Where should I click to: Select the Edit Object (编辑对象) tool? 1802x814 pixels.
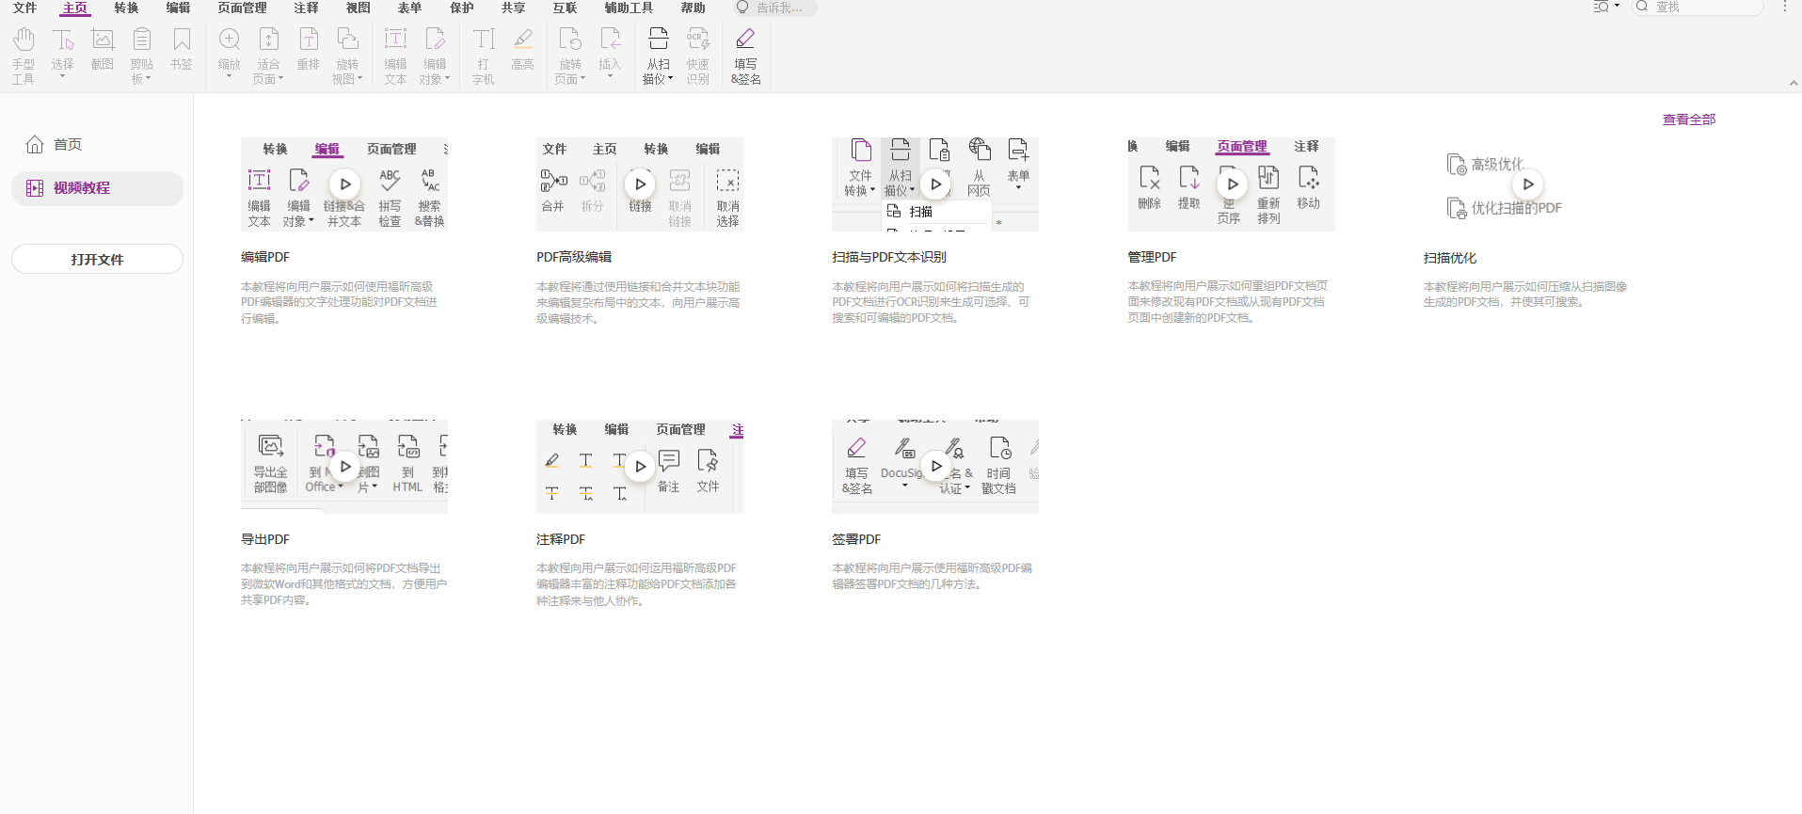click(x=435, y=55)
